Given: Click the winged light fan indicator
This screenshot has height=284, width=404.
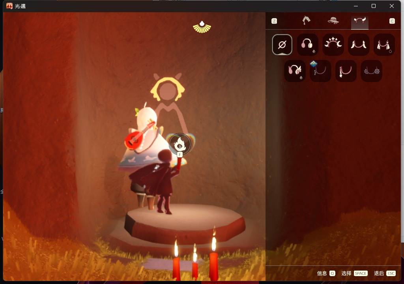Looking at the screenshot, I should [x=202, y=27].
